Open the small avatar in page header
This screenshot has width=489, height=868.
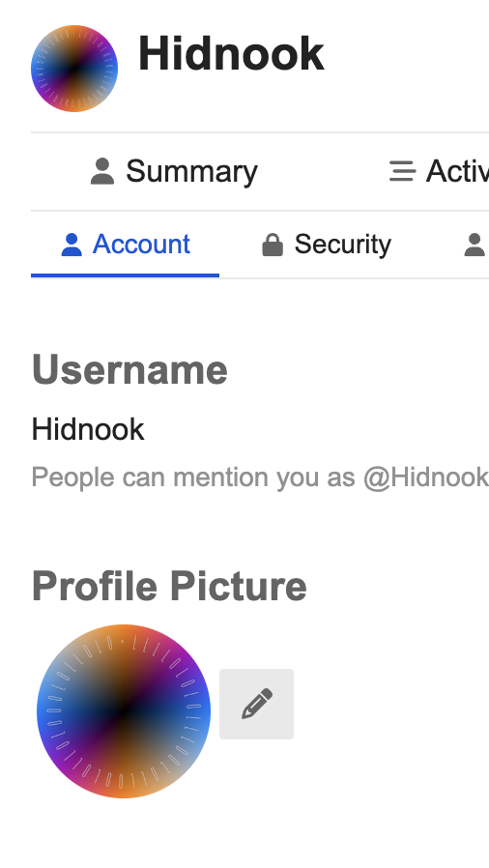coord(74,69)
